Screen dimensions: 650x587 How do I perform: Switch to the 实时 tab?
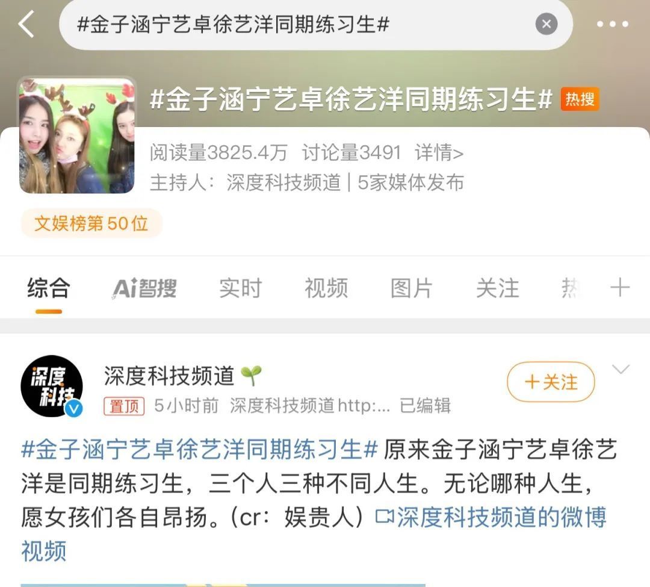tap(240, 288)
